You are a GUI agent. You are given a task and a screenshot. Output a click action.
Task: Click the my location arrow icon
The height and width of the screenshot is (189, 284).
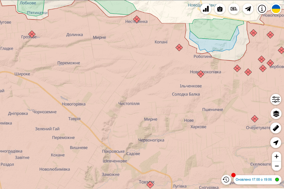tap(276, 143)
